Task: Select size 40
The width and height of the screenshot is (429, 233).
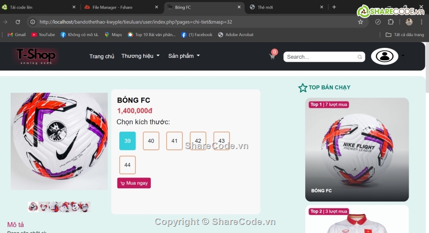Action: [x=151, y=141]
